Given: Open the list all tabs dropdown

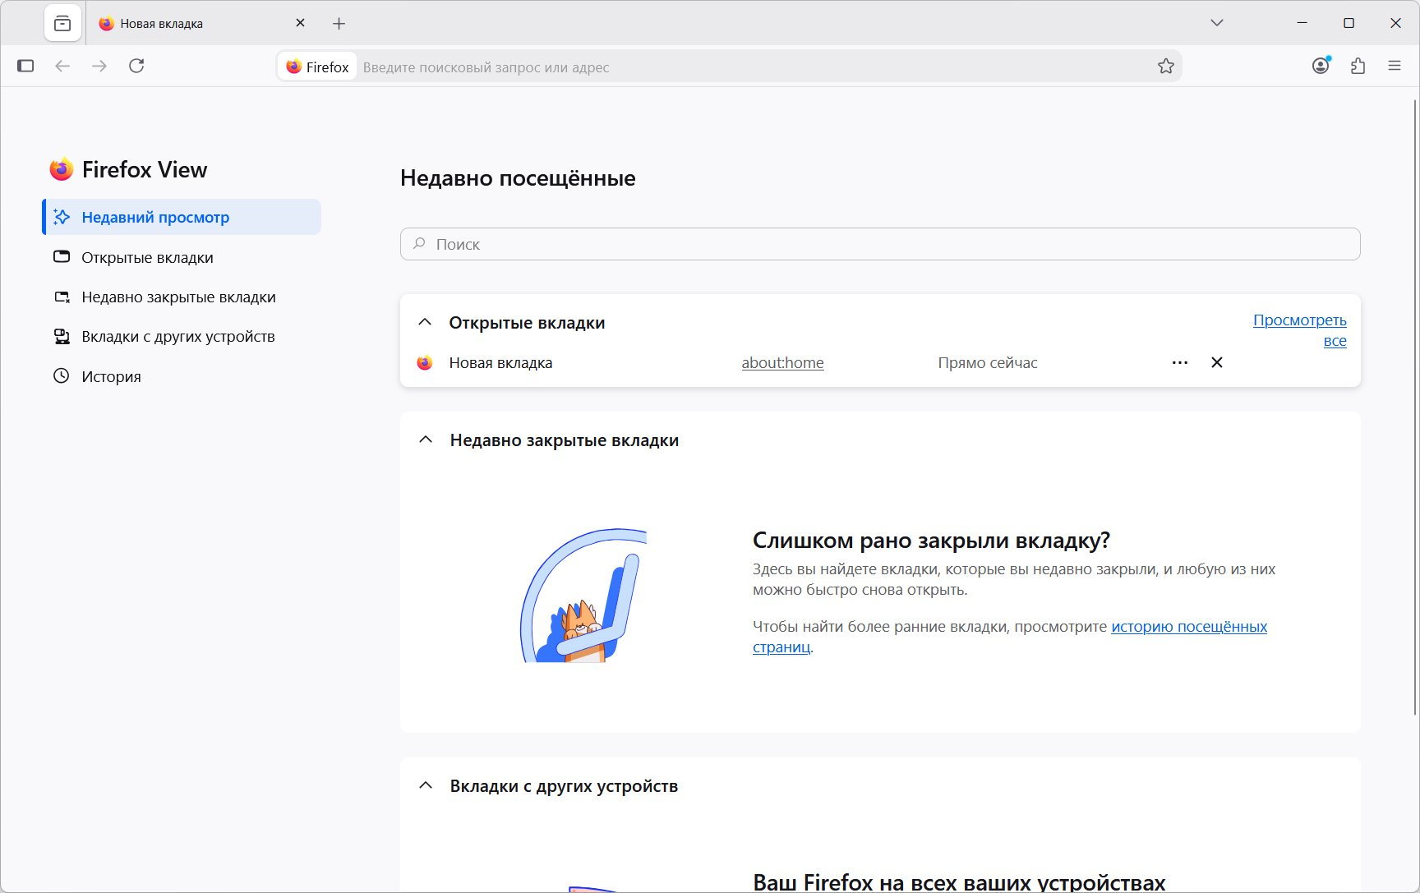Looking at the screenshot, I should [1217, 23].
